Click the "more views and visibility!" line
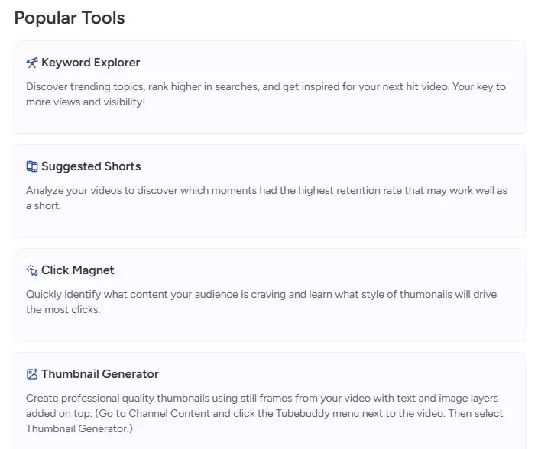Viewport: 538px width, 449px height. click(86, 101)
